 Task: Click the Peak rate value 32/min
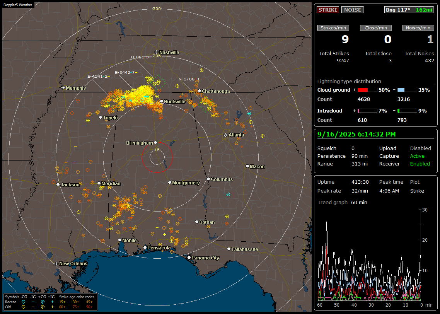click(360, 191)
